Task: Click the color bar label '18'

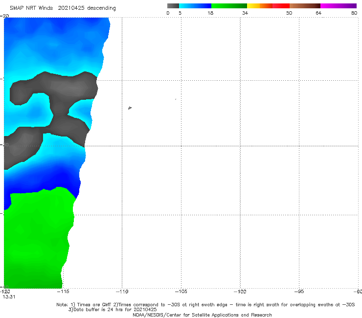Action: click(x=210, y=13)
